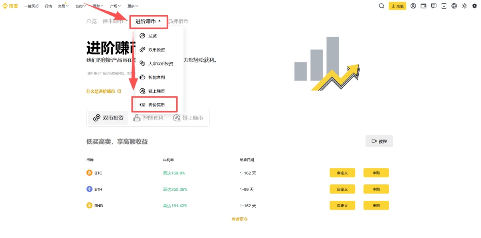This screenshot has width=481, height=238.
Task: Click the app download icon
Action: pyautogui.click(x=443, y=6)
